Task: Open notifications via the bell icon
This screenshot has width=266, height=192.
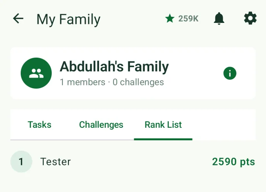Action: tap(219, 18)
